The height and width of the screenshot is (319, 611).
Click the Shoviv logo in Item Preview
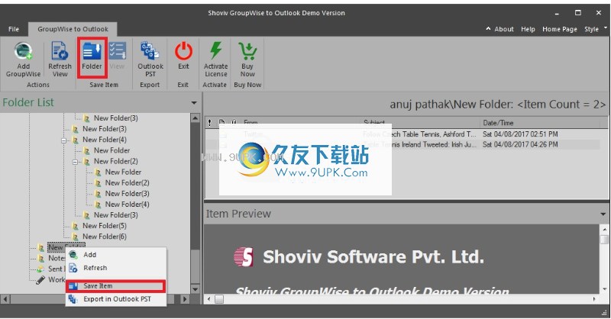pyautogui.click(x=244, y=257)
